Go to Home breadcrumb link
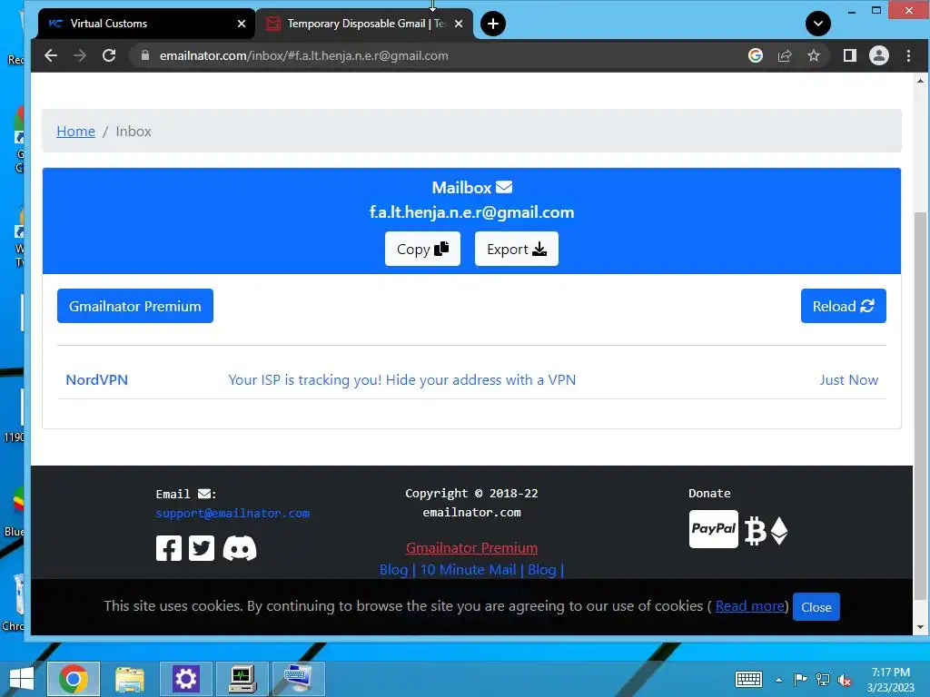930x697 pixels. pyautogui.click(x=76, y=131)
